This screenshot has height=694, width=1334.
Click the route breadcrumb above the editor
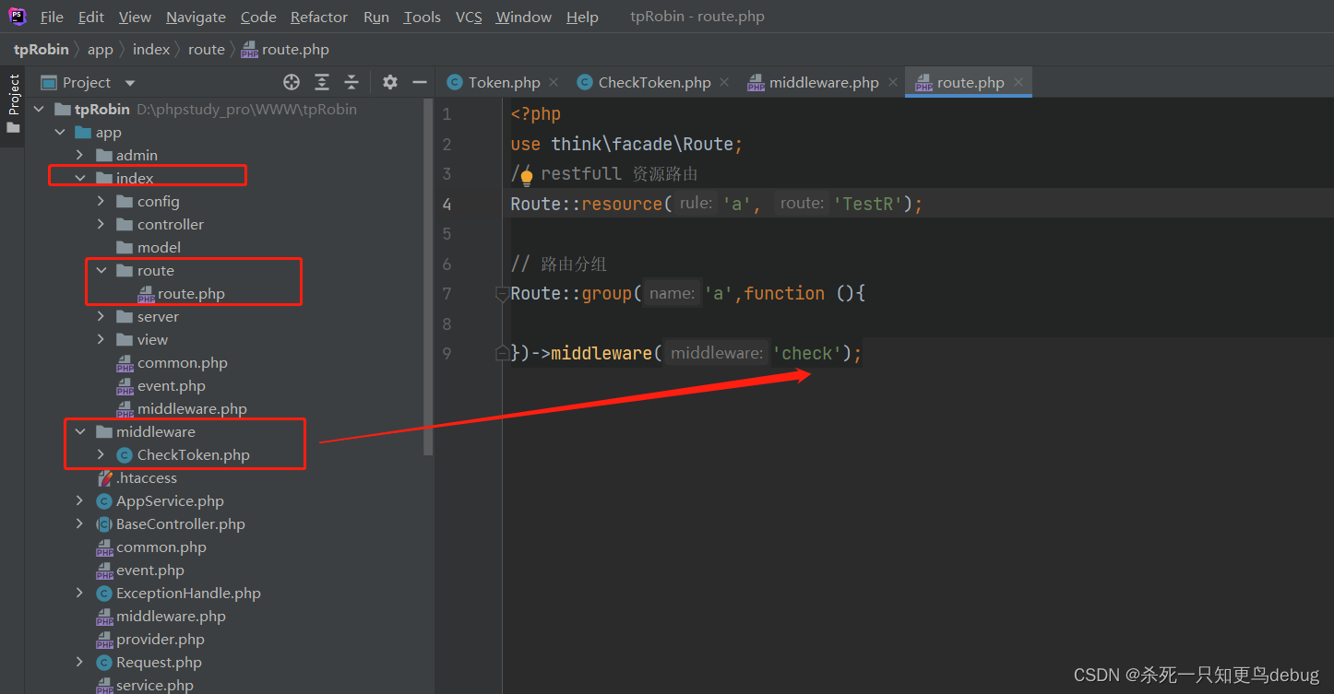(x=205, y=49)
